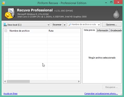Open the filename or path filter dropdown arrow
This screenshot has height=97, width=124.
pos(99,25)
